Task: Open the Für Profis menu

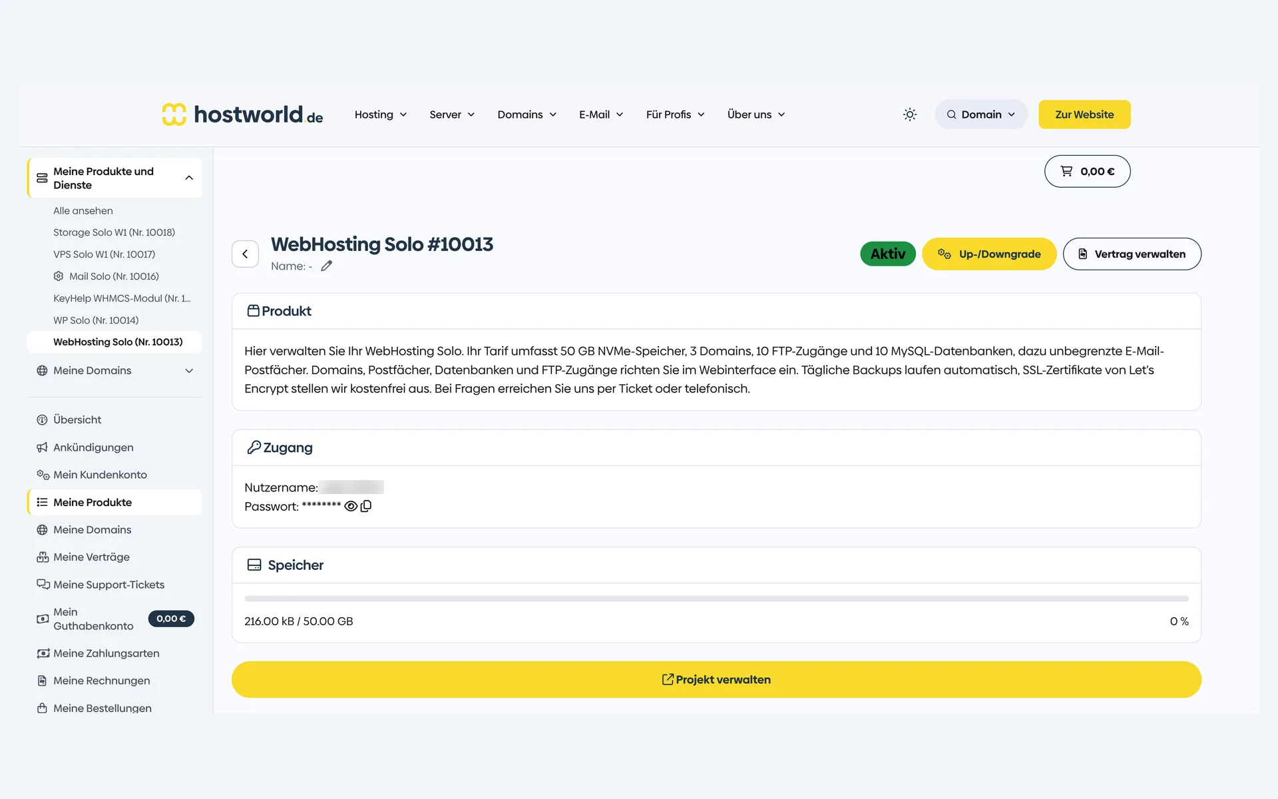Action: (675, 115)
